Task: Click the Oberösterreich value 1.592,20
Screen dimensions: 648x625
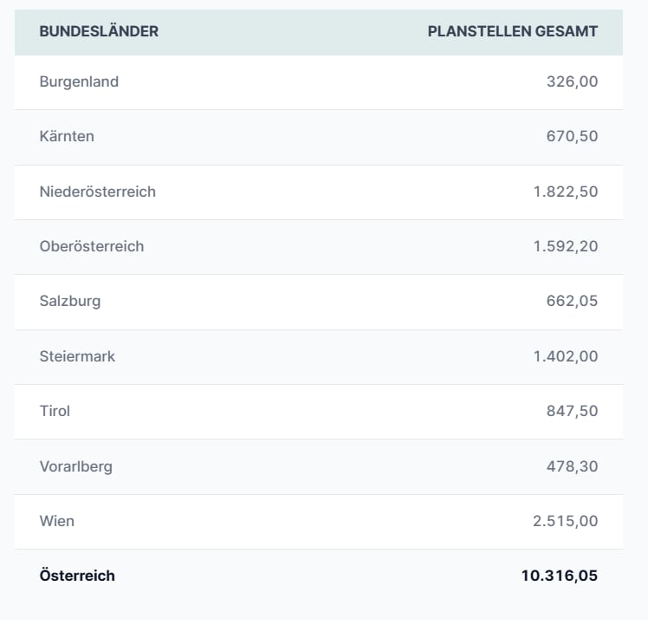Action: 566,246
